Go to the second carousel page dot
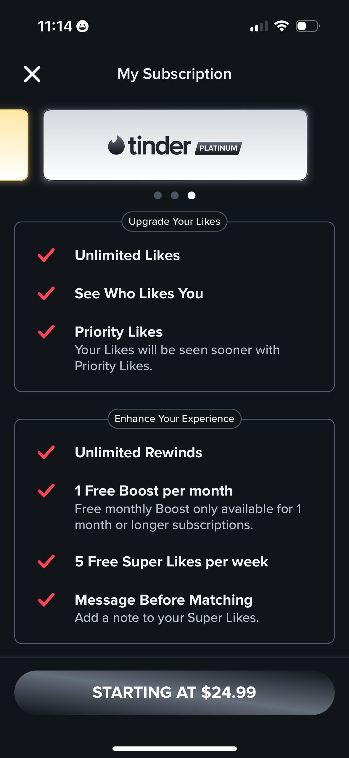 tap(175, 195)
